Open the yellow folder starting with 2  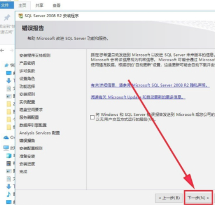pyautogui.click(x=9, y=104)
